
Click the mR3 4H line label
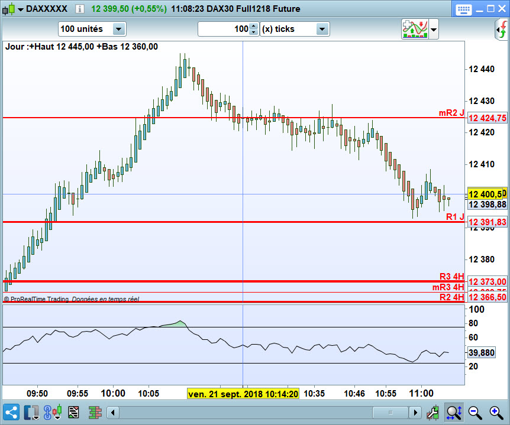[448, 287]
